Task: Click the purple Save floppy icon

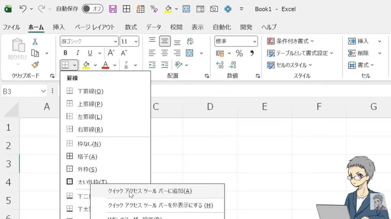Action: (113, 9)
